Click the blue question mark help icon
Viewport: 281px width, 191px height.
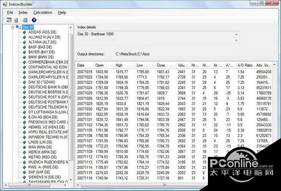click(34, 20)
